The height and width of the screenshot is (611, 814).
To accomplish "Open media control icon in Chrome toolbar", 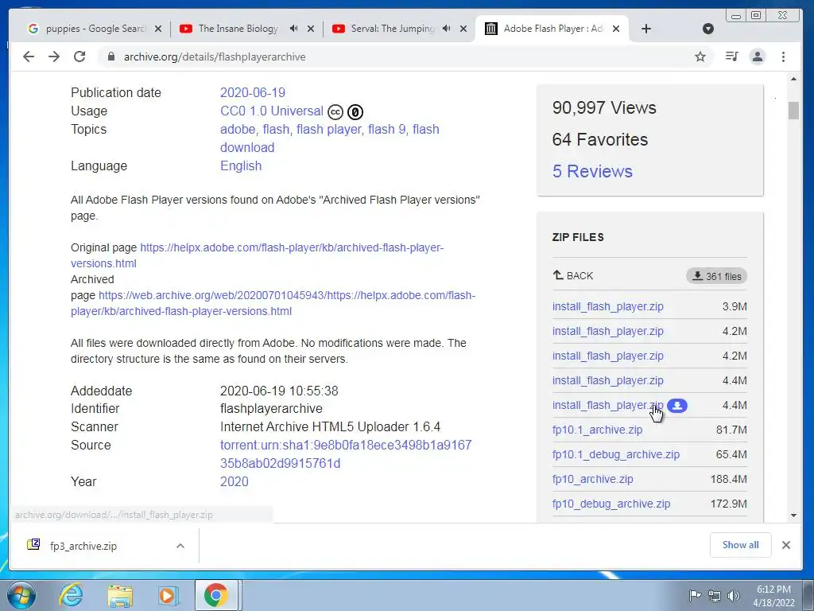I will pyautogui.click(x=732, y=56).
